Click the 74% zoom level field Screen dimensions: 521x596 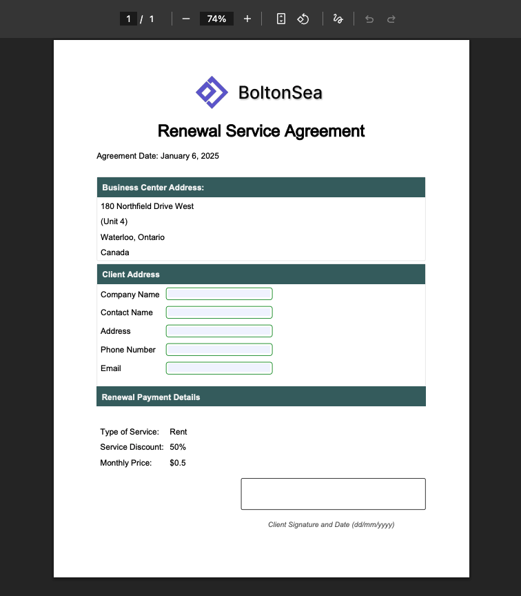pos(216,19)
